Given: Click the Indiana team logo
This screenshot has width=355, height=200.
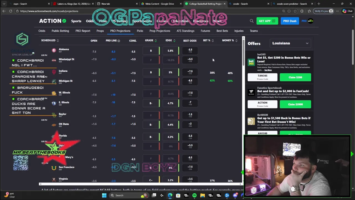Looking at the screenshot, I should (54, 72).
